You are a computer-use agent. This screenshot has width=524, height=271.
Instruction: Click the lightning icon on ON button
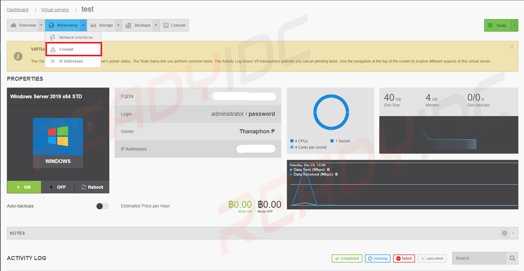point(18,187)
